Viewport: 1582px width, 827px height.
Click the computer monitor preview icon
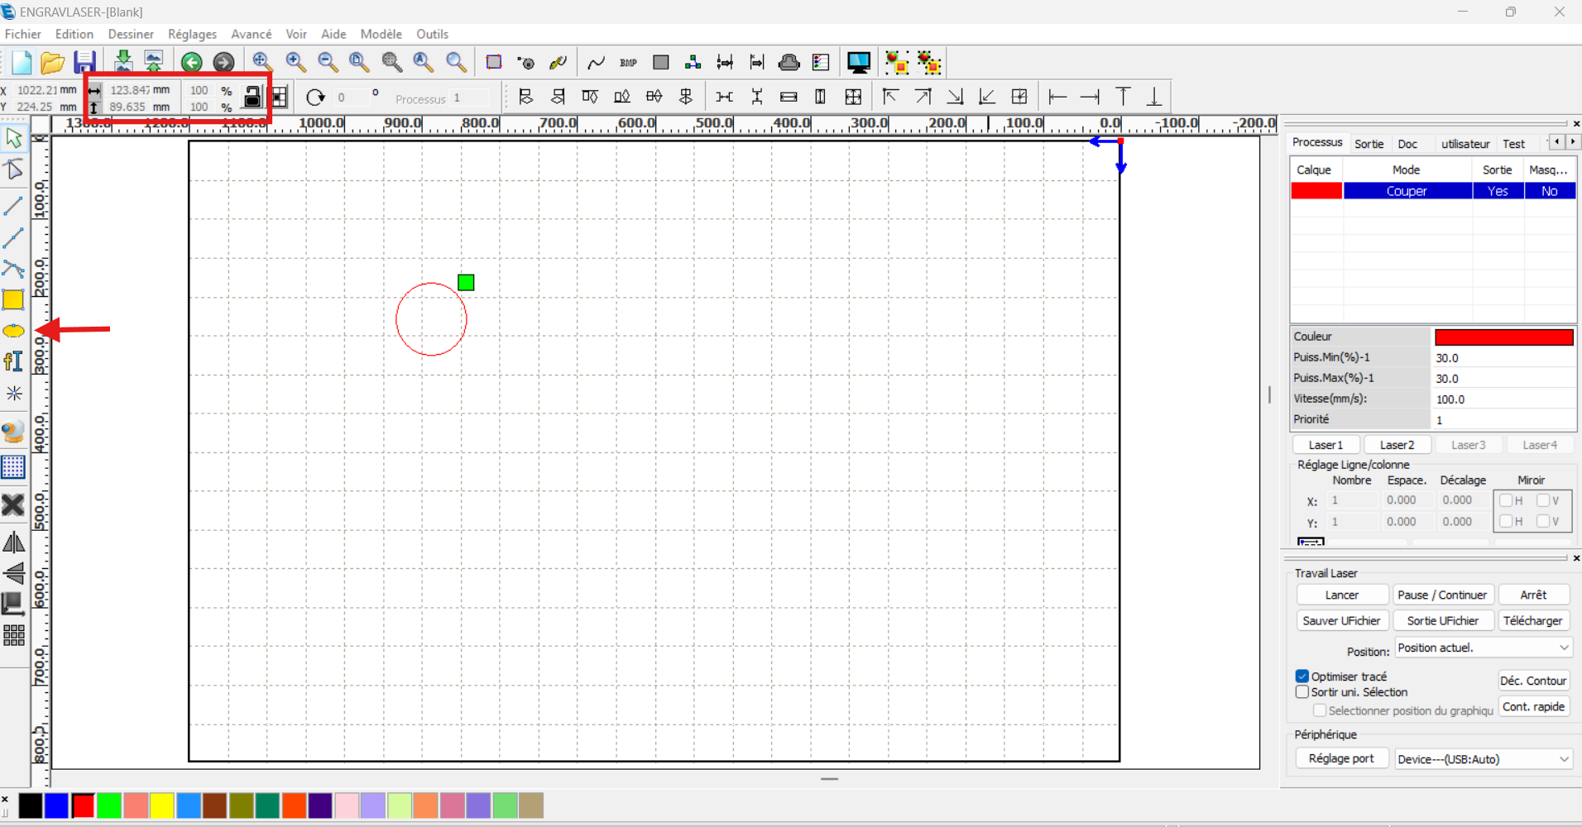(859, 63)
